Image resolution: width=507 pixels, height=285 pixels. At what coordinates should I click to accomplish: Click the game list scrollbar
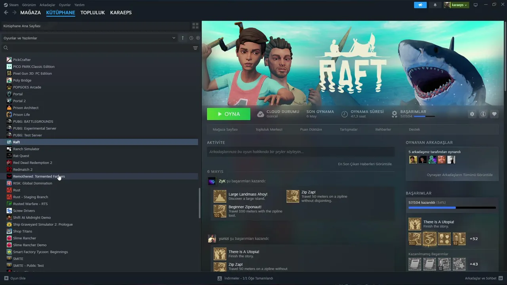pos(200,203)
